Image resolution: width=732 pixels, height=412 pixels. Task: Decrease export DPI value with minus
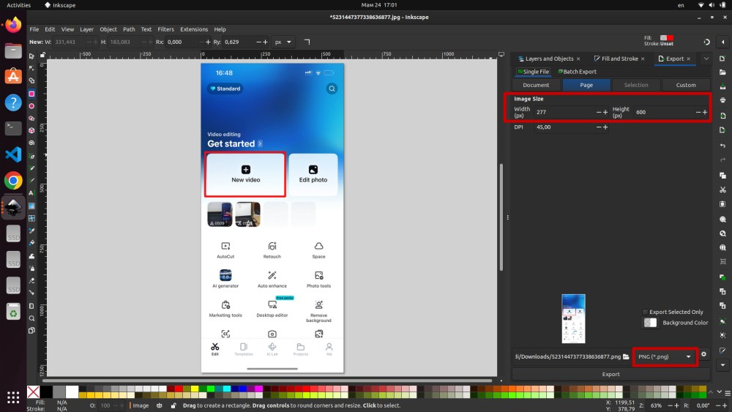point(599,127)
